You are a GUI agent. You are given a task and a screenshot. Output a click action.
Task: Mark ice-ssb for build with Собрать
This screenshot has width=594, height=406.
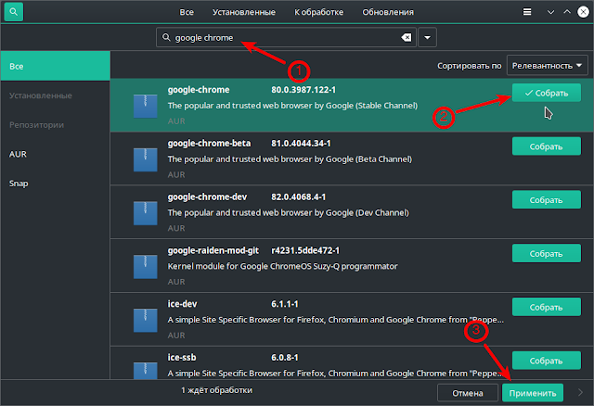coord(547,361)
